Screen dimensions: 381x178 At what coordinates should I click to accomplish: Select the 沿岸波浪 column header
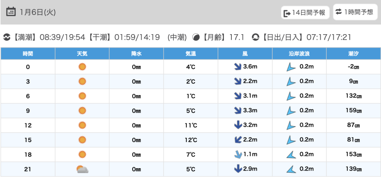[x=299, y=54]
